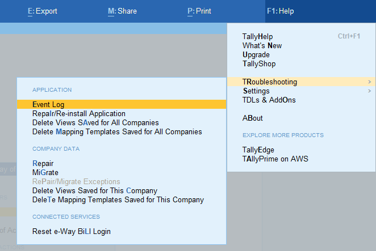This screenshot has height=251, width=376.
Task: Select Delete Mapping Templates Saved for This Company
Action: [118, 200]
